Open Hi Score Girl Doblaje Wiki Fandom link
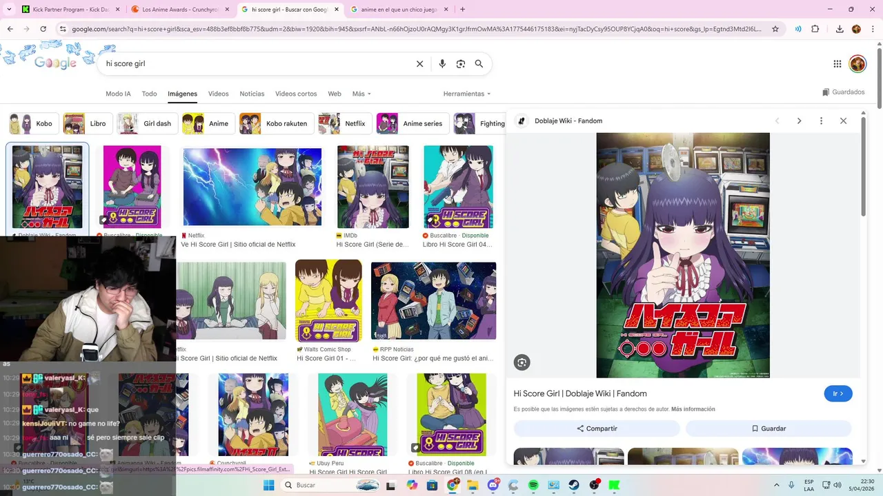This screenshot has width=883, height=496. coord(580,393)
